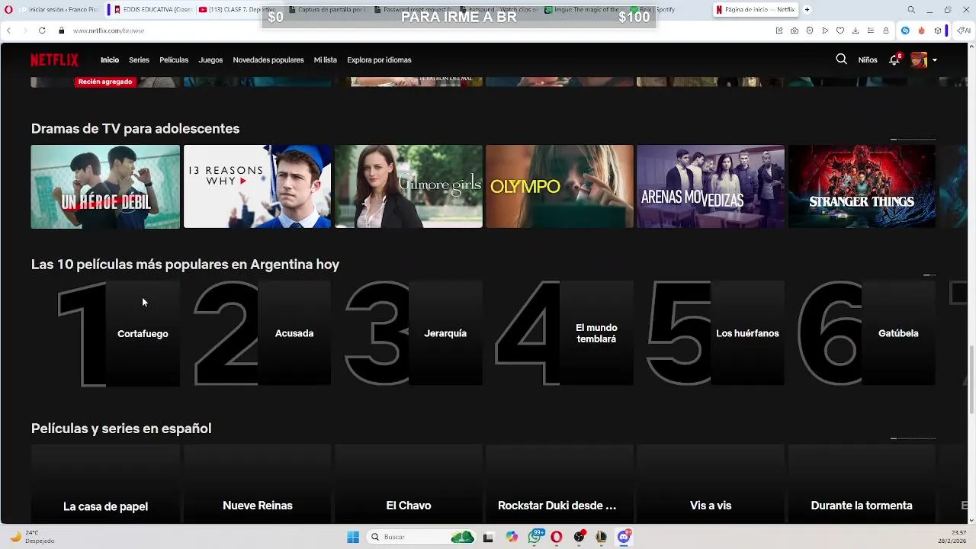Image resolution: width=976 pixels, height=549 pixels.
Task: Switch to YouTube CLASE 7 tab
Action: pos(238,10)
